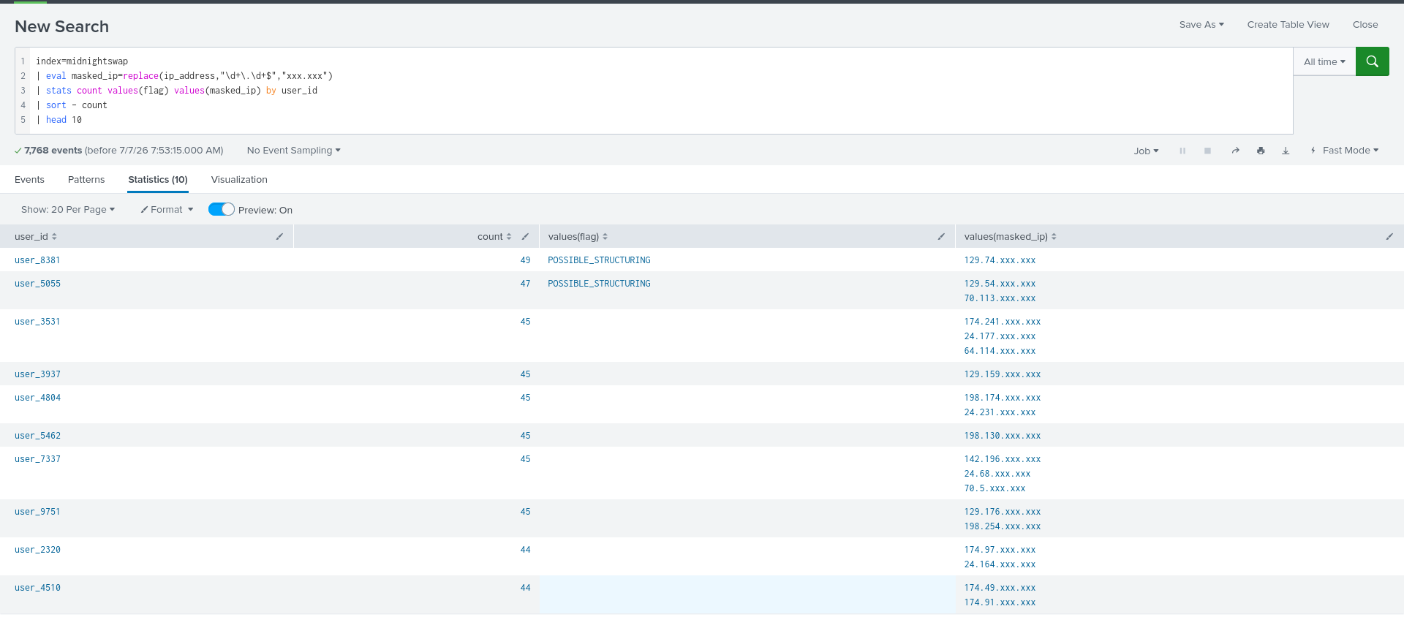
Task: Click the 7,768 events status text
Action: (53, 151)
